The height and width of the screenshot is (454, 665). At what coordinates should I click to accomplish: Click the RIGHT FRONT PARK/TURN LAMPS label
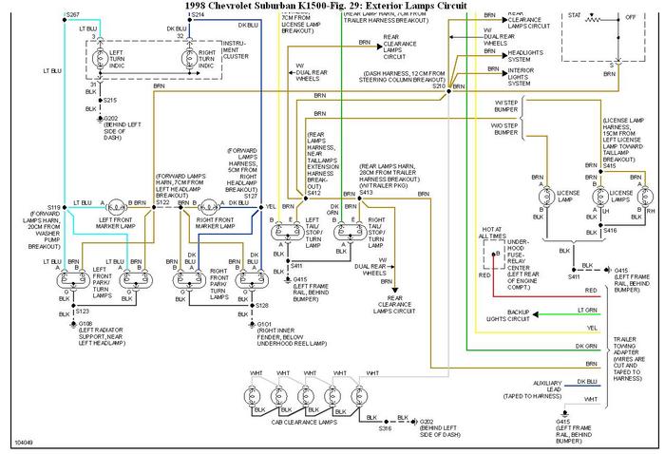pyautogui.click(x=219, y=284)
